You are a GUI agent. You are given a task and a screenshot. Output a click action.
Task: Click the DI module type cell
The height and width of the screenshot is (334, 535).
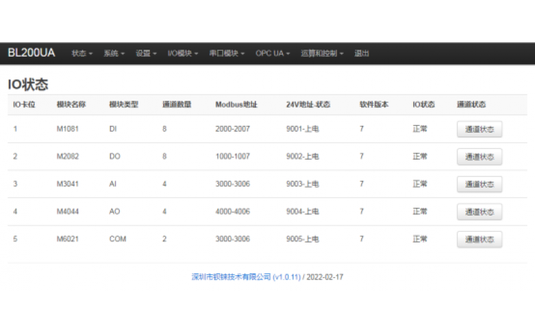tap(113, 129)
